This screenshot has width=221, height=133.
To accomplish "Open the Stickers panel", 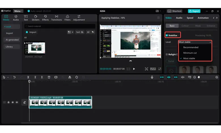I will tap(35, 18).
